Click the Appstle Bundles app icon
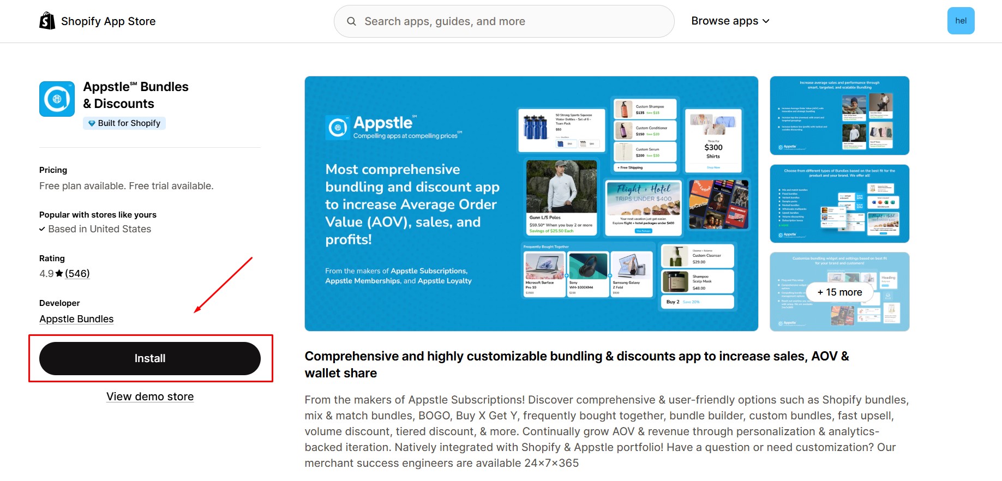Viewport: 1002px width, 481px height. (57, 99)
